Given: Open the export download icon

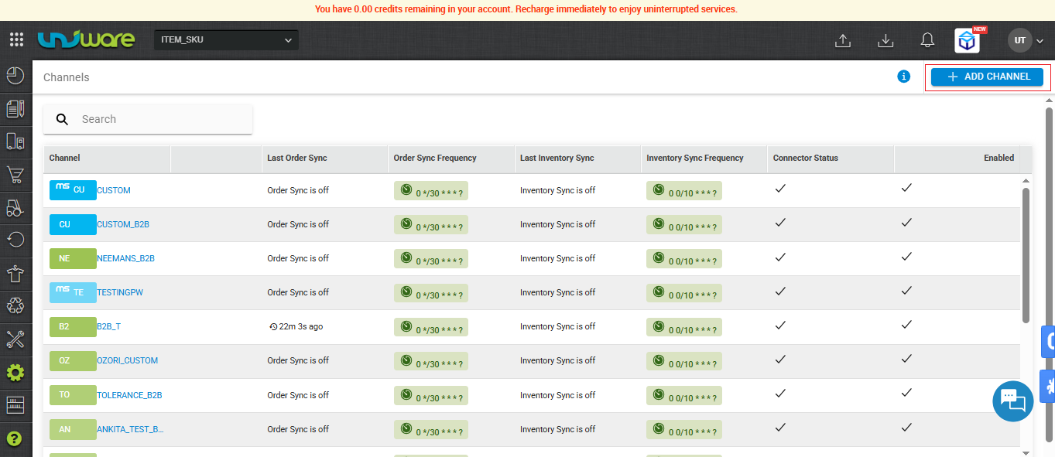Looking at the screenshot, I should pos(886,40).
